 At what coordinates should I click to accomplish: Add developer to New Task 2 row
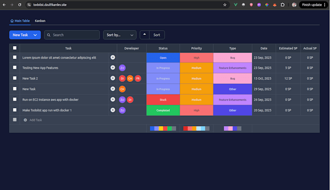(x=113, y=78)
